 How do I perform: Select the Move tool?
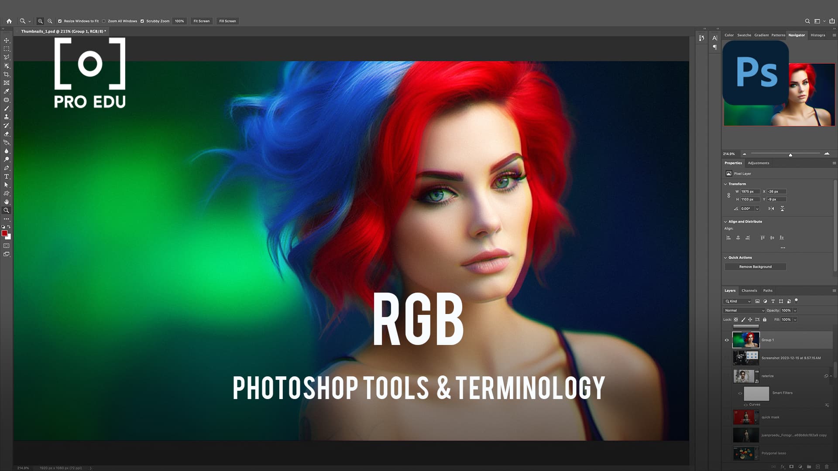(7, 39)
